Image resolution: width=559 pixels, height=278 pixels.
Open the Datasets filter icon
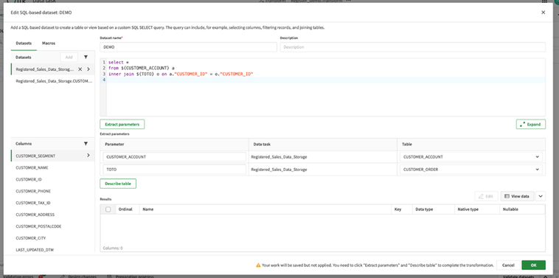(x=86, y=57)
